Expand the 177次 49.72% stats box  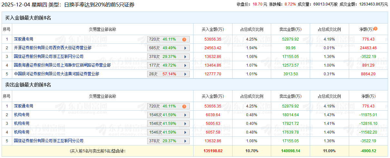168,65
